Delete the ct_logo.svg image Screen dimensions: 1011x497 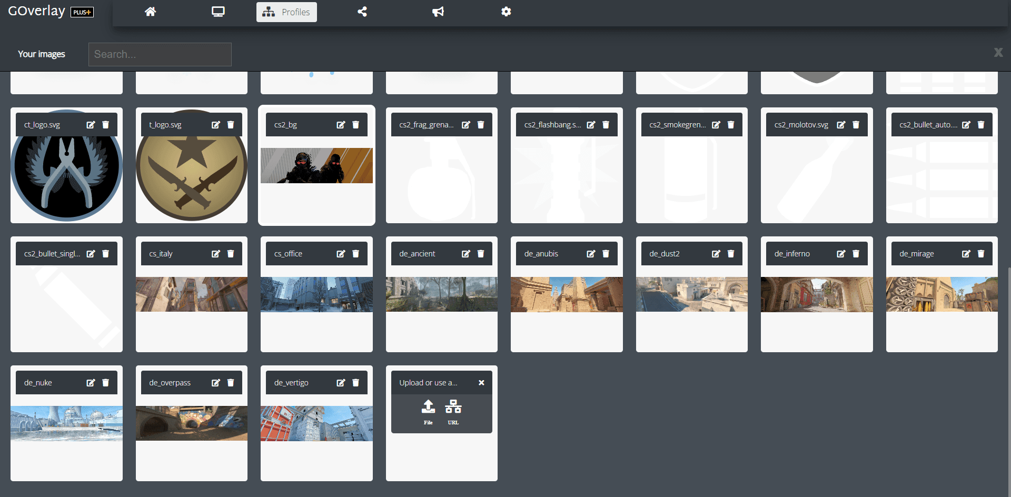105,125
